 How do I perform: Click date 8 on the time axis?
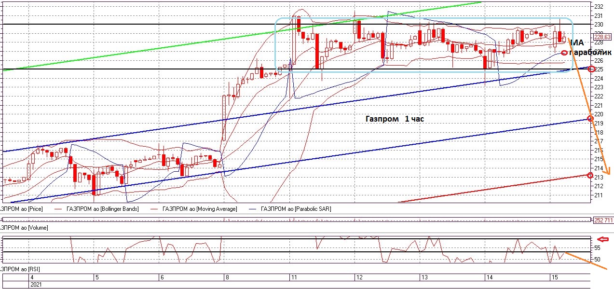[227, 277]
